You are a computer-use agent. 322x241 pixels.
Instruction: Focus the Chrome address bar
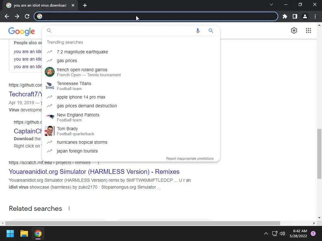click(156, 16)
